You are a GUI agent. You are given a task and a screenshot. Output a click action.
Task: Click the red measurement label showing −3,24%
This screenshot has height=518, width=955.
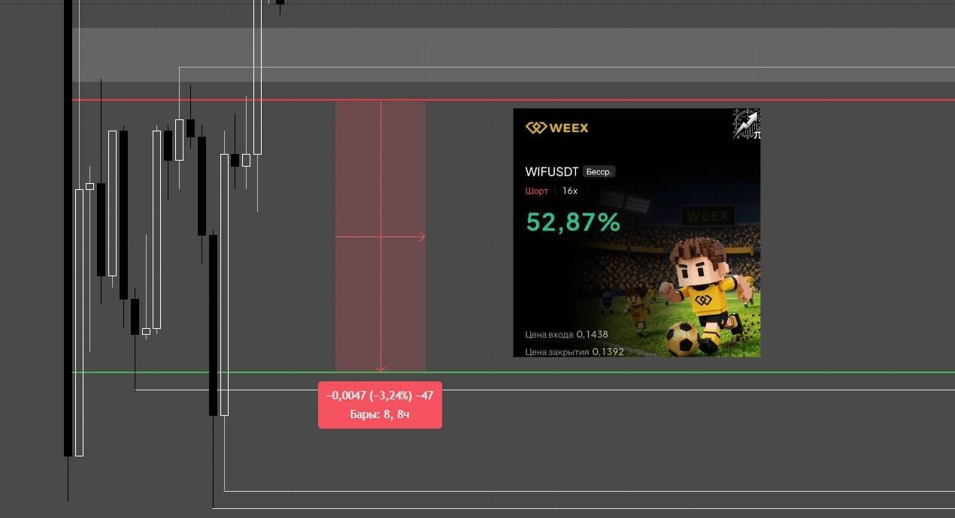coord(380,405)
